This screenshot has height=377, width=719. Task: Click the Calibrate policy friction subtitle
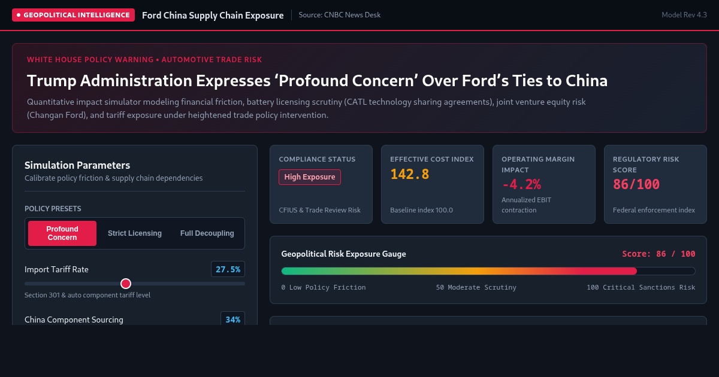[x=113, y=178]
